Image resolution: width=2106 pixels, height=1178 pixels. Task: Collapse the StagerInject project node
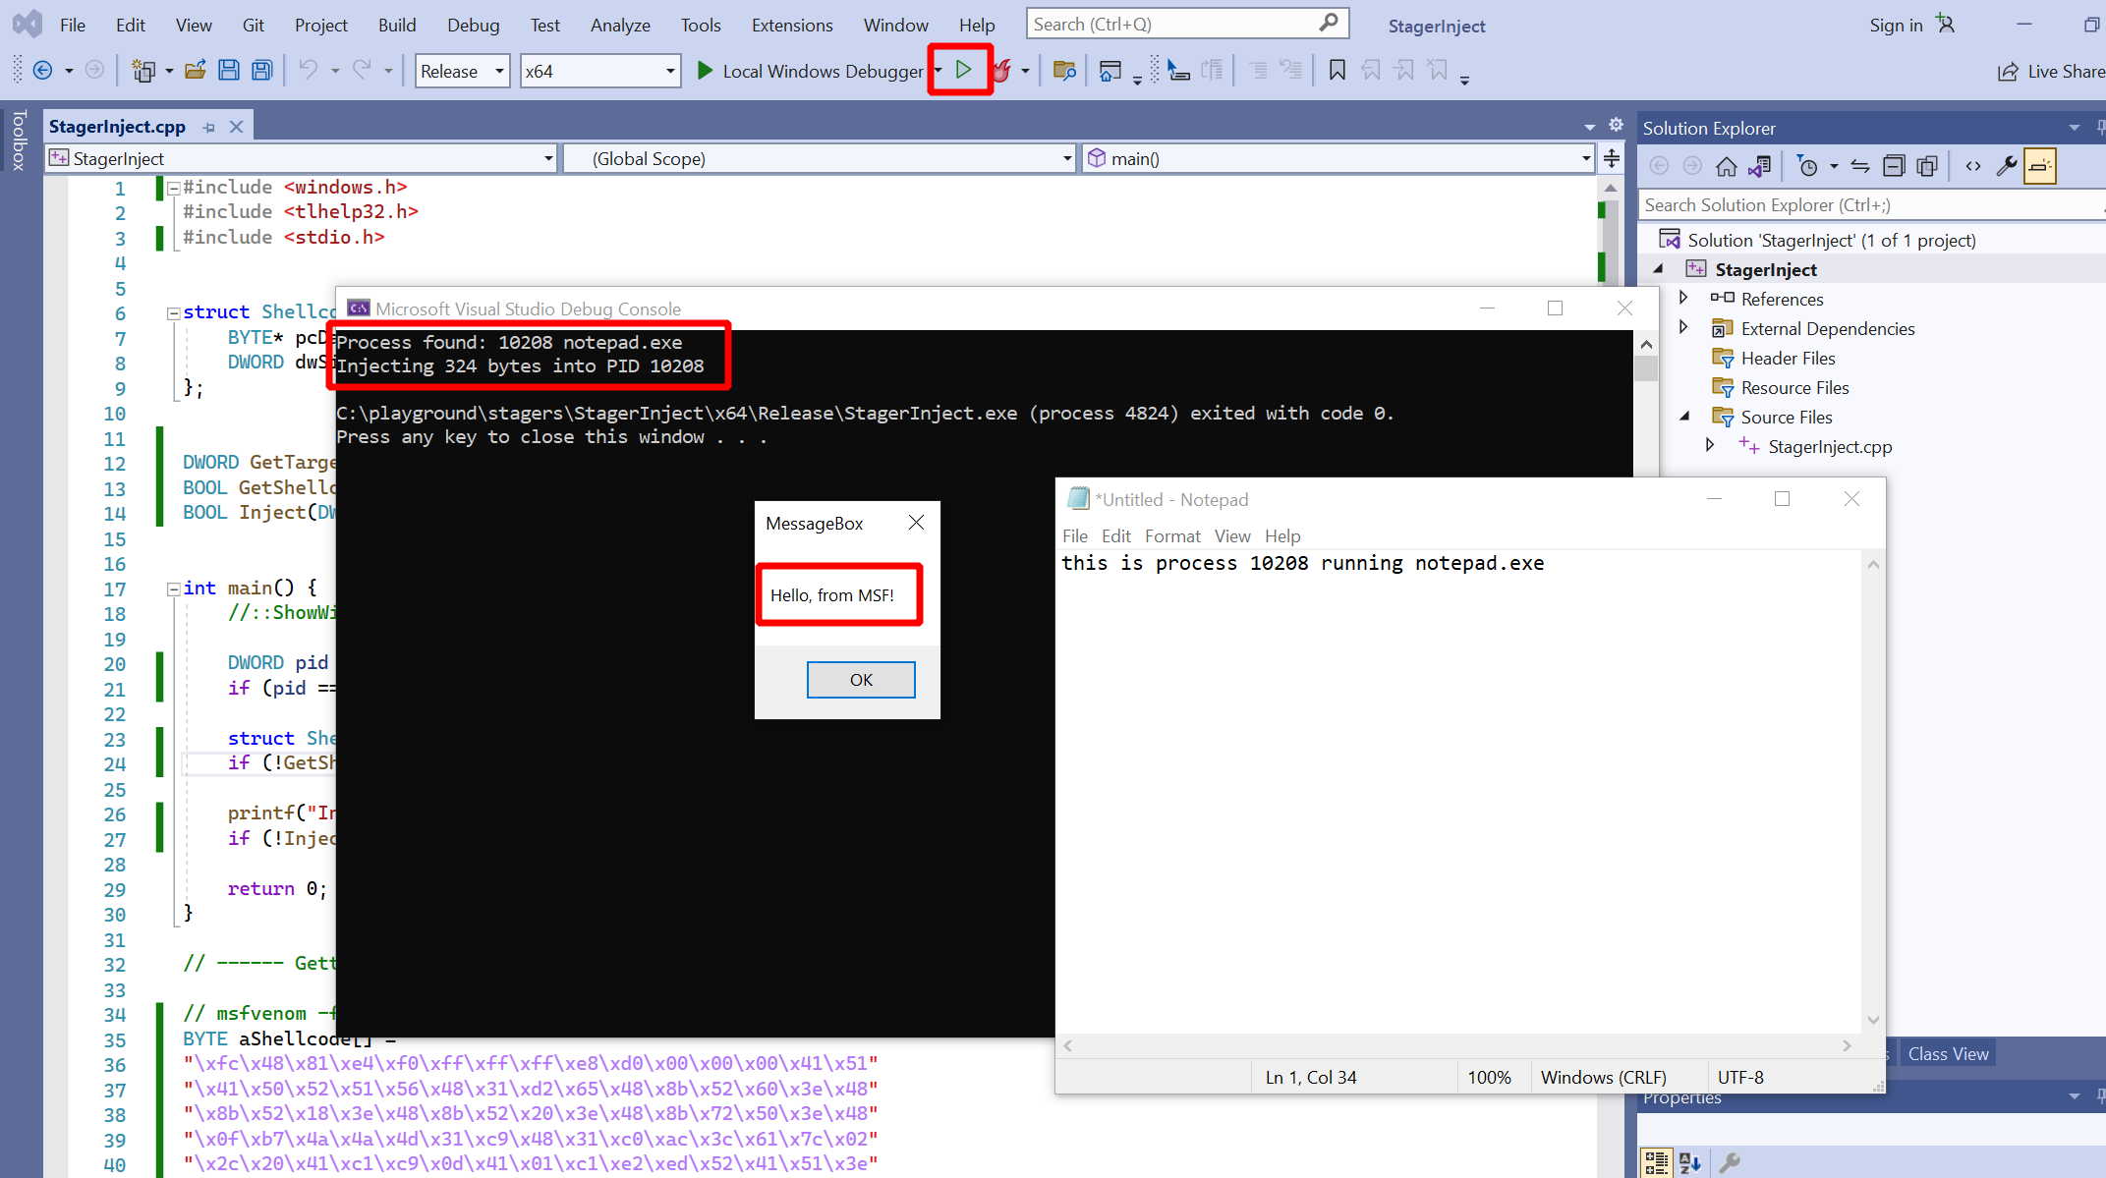(x=1659, y=268)
